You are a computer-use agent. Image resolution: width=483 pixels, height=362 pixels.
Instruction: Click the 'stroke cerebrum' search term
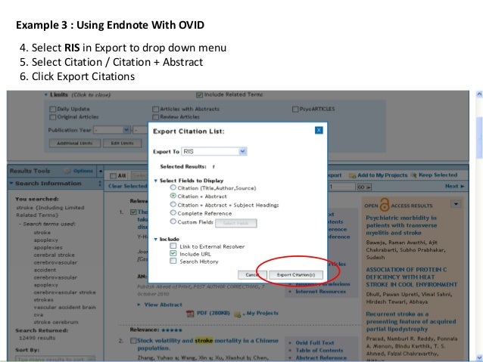click(56, 322)
